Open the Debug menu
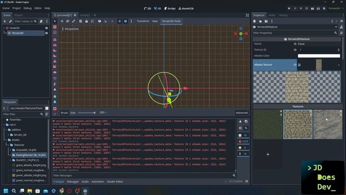The height and width of the screenshot is (195, 346). (28, 8)
